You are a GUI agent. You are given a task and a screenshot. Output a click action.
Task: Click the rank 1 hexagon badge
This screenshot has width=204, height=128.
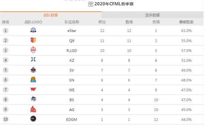point(5,31)
